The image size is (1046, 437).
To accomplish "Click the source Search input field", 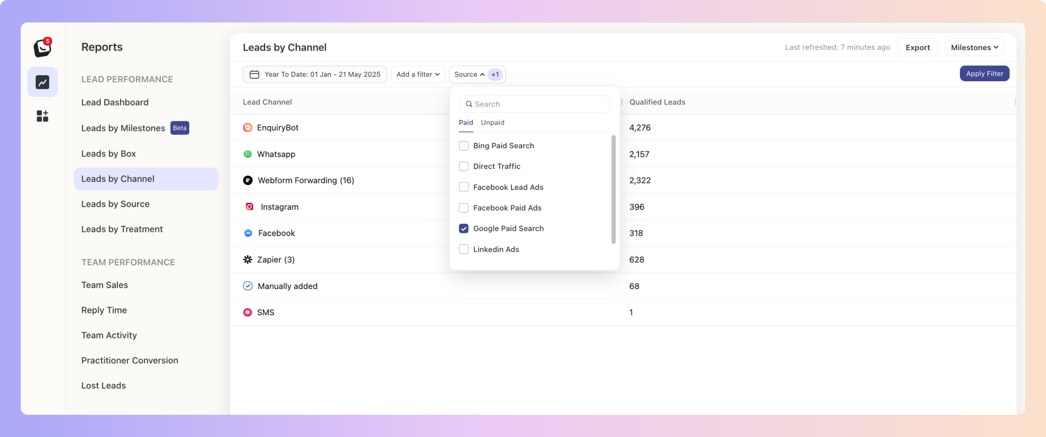I will 534,104.
